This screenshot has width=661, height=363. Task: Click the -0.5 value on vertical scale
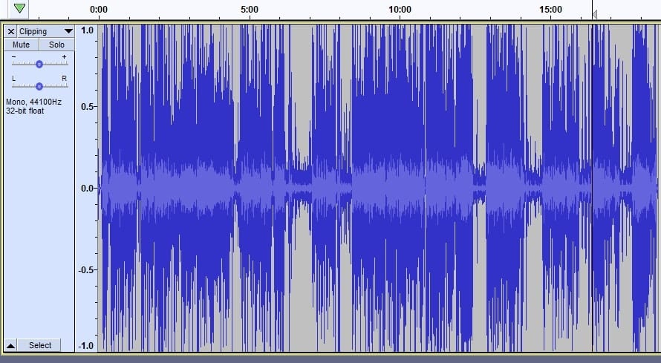click(86, 270)
